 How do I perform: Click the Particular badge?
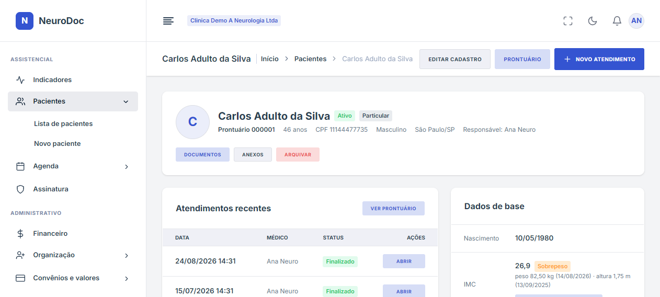point(375,116)
